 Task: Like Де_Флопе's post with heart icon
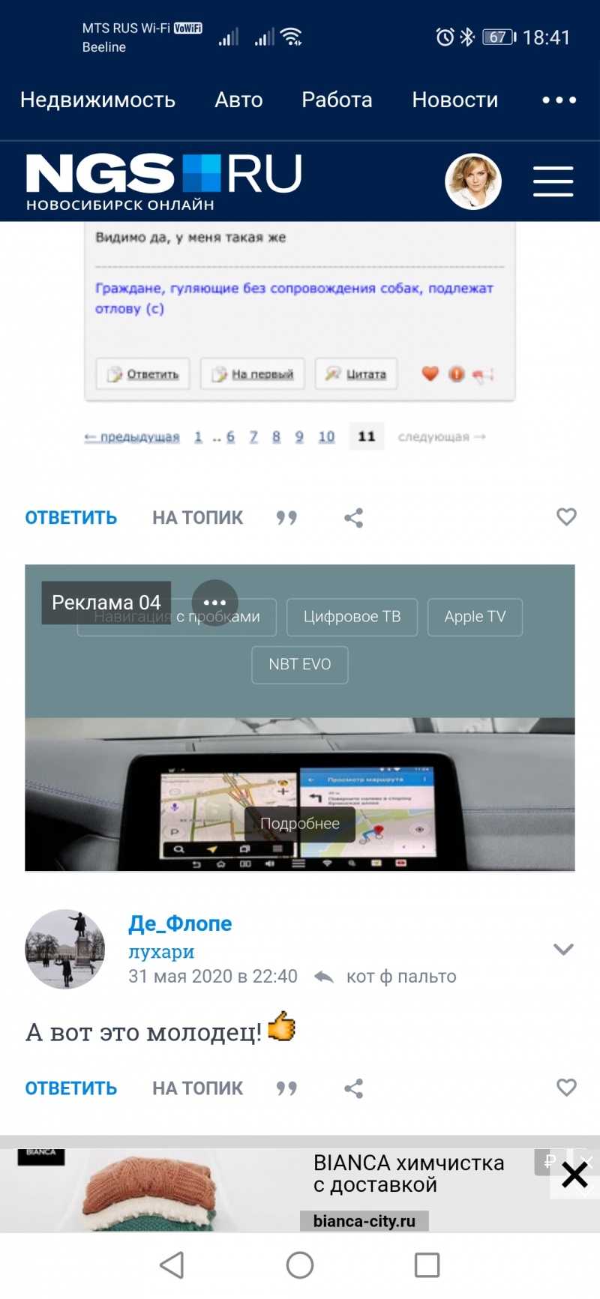566,1087
